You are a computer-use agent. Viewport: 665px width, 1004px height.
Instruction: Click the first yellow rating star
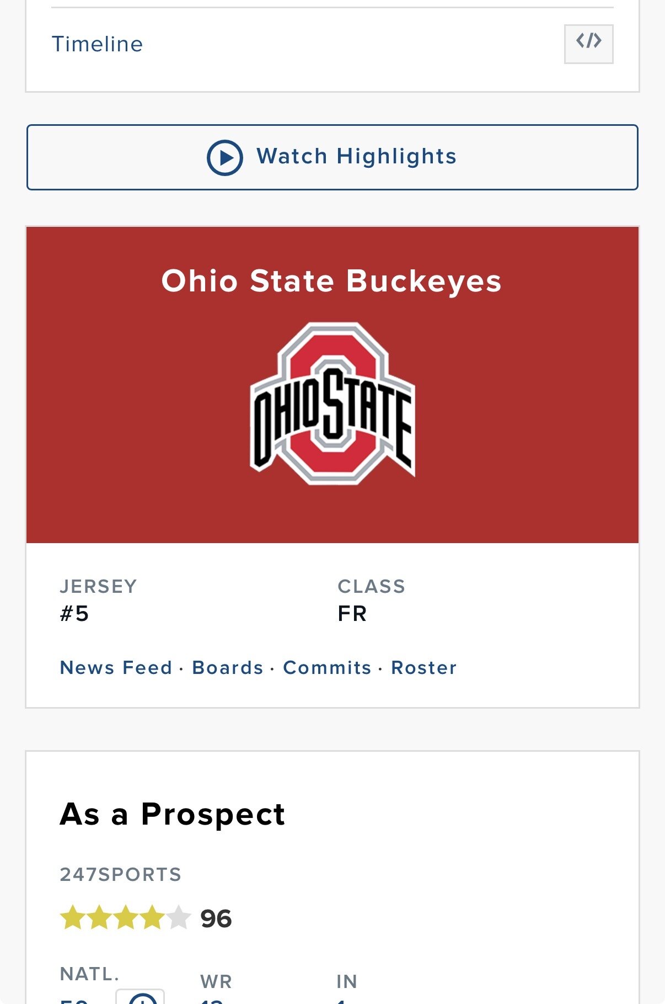[72, 918]
